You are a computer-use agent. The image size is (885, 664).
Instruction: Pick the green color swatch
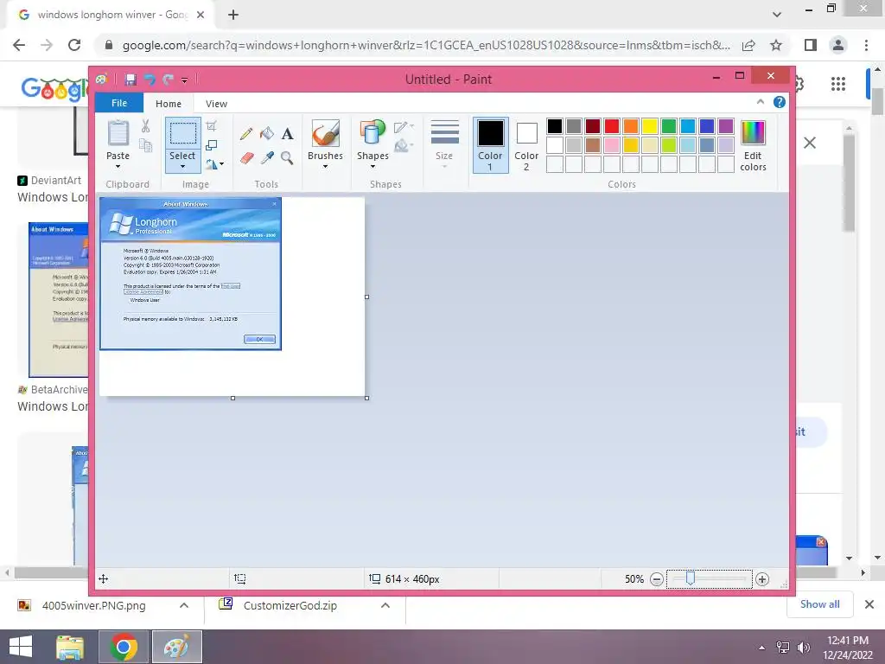click(x=669, y=126)
